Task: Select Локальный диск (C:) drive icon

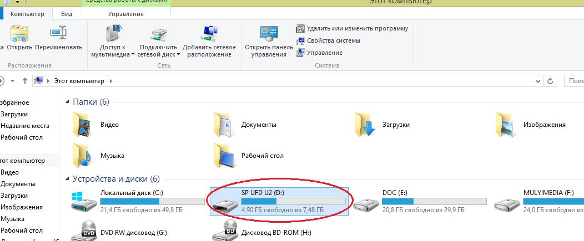Action: coord(83,201)
